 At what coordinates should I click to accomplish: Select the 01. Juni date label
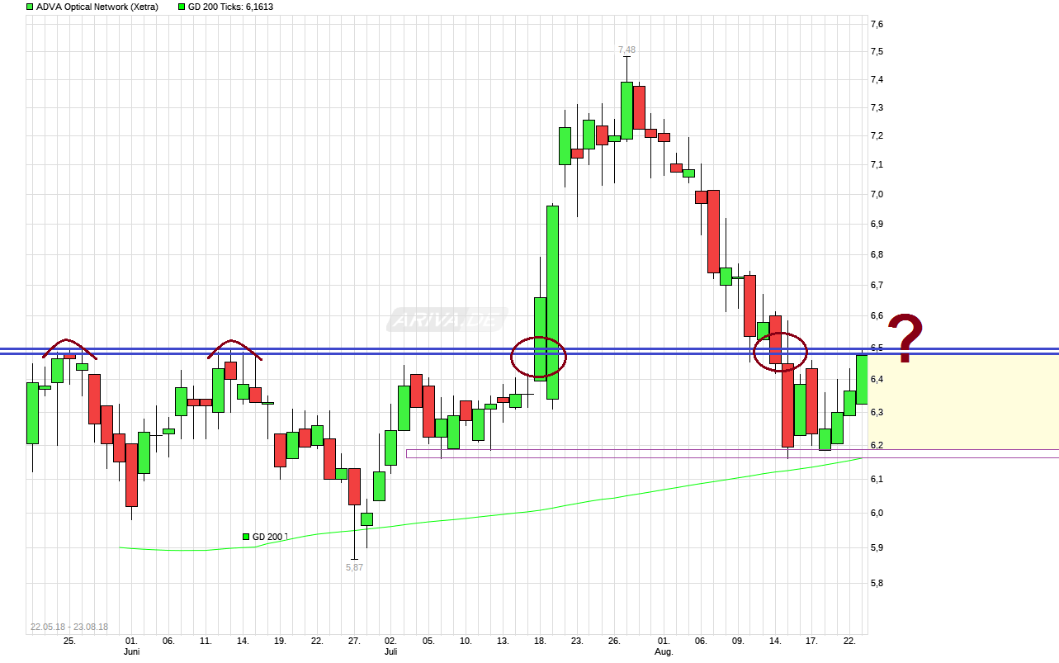131,646
